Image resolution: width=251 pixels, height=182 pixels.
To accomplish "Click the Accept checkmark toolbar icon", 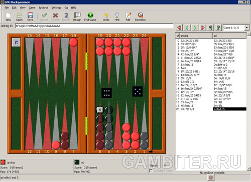I will (x=44, y=17).
